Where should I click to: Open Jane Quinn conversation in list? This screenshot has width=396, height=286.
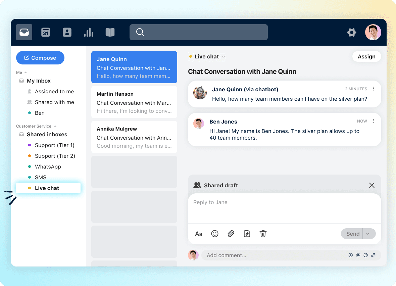pos(134,67)
